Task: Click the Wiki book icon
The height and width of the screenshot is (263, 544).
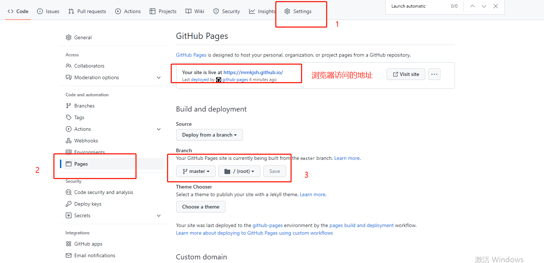Action: point(188,11)
